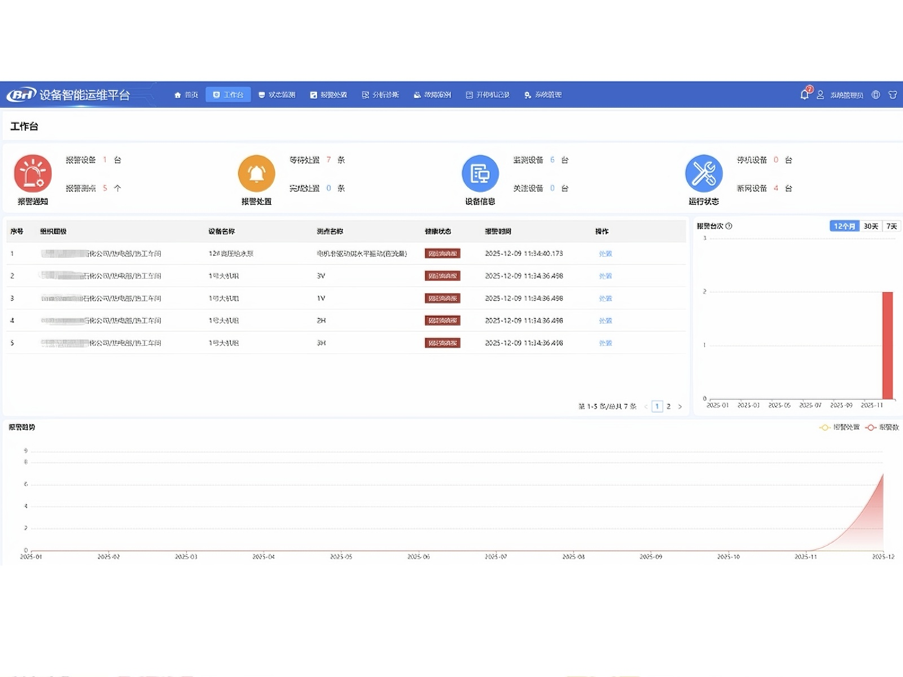903x677 pixels.
Task: Open notifications bell with red badge
Action: point(805,95)
